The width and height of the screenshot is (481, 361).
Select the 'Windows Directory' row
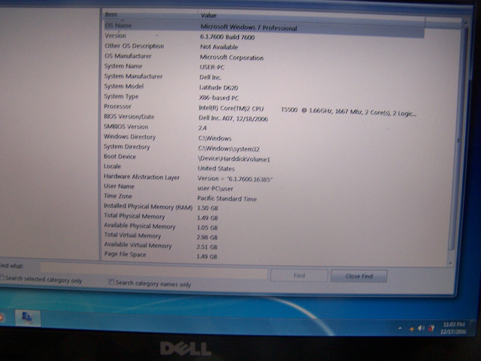pos(129,137)
